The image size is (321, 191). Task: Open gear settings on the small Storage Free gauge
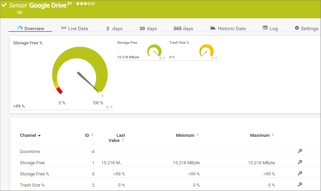[160, 58]
